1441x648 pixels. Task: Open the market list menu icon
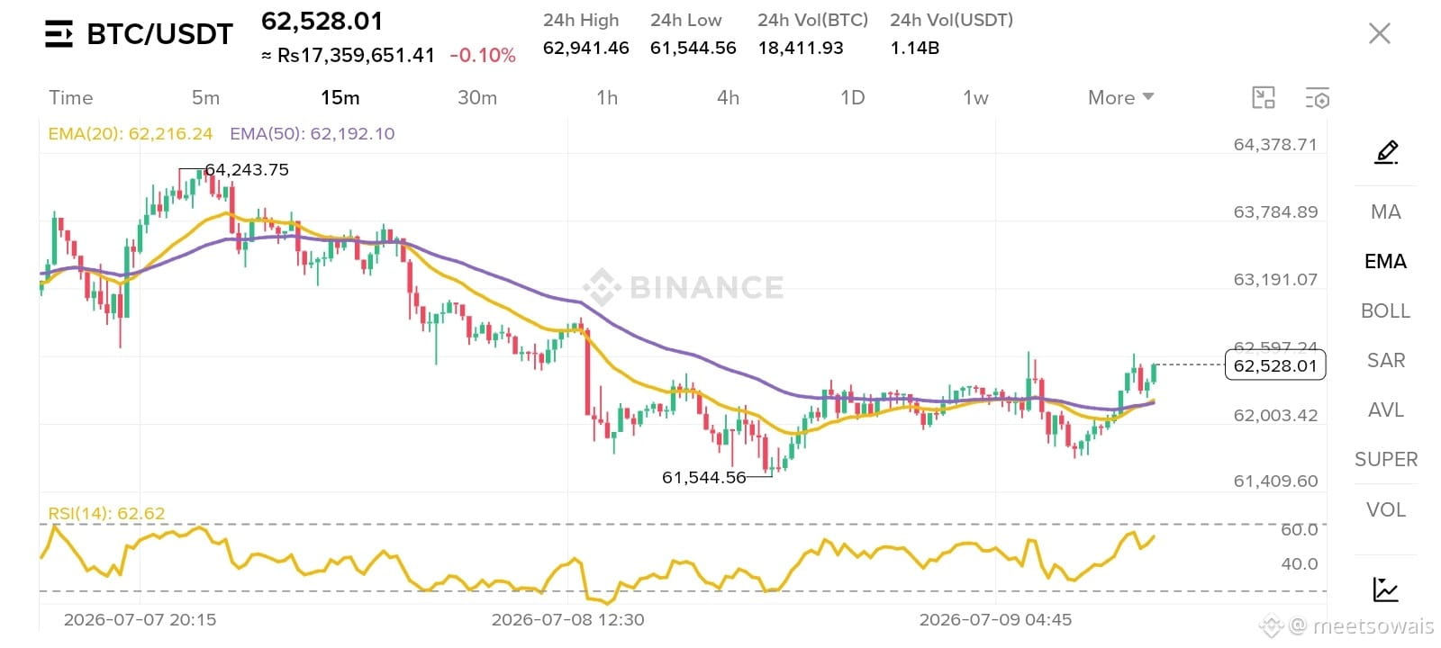[59, 34]
